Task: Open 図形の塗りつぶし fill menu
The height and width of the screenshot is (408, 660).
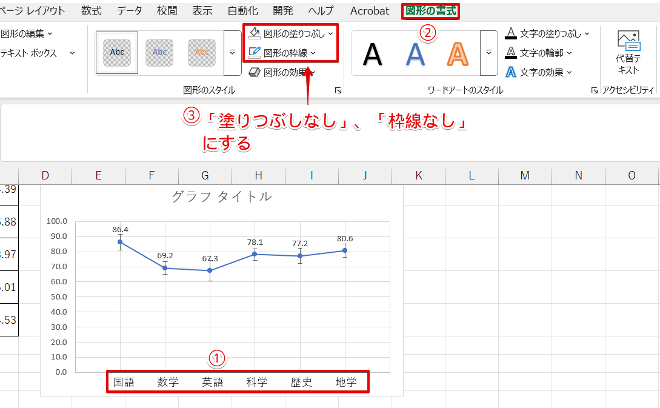Action: tap(294, 33)
